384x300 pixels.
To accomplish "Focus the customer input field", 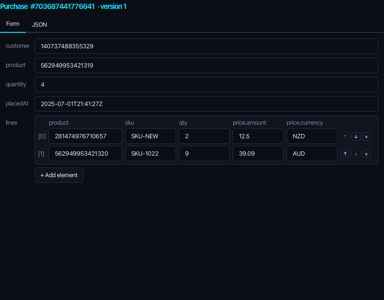I will [207, 46].
